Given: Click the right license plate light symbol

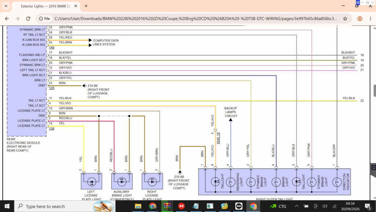Looking at the screenshot, I should click(152, 181).
